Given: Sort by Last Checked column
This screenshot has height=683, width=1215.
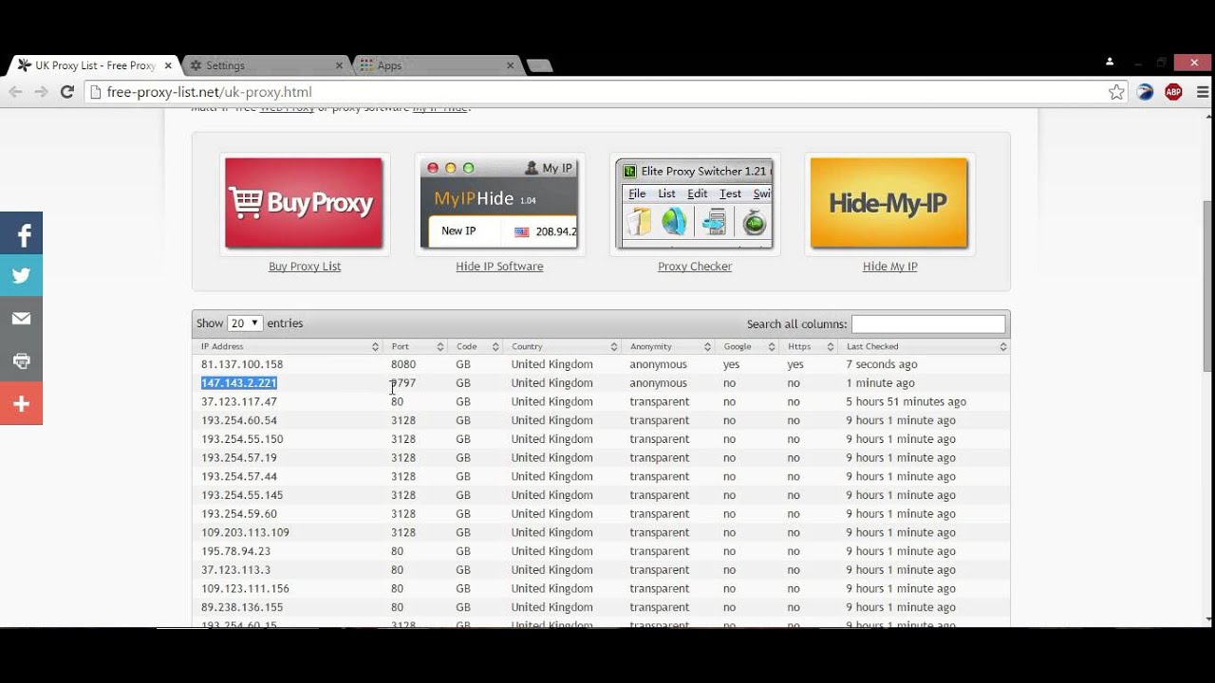Looking at the screenshot, I should 924,347.
